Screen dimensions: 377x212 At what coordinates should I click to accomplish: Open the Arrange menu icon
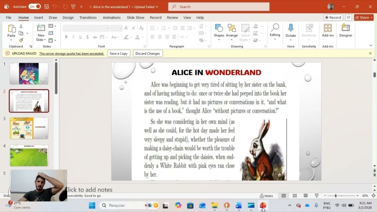[x=232, y=28]
